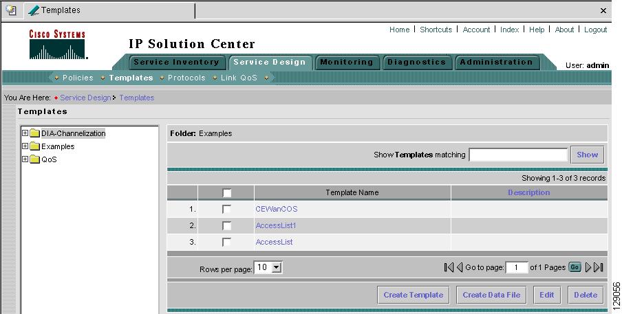
Task: Click the Service Design breadcrumb link
Action: coord(86,98)
